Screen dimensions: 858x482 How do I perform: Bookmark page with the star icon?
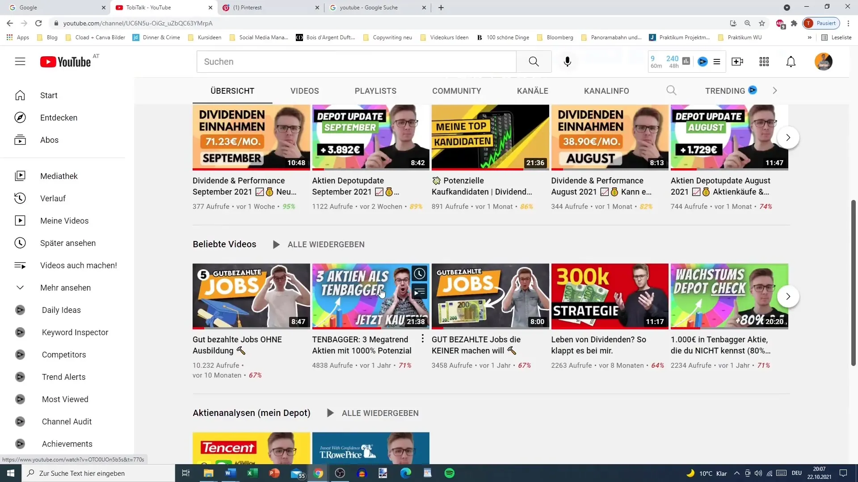click(x=762, y=23)
